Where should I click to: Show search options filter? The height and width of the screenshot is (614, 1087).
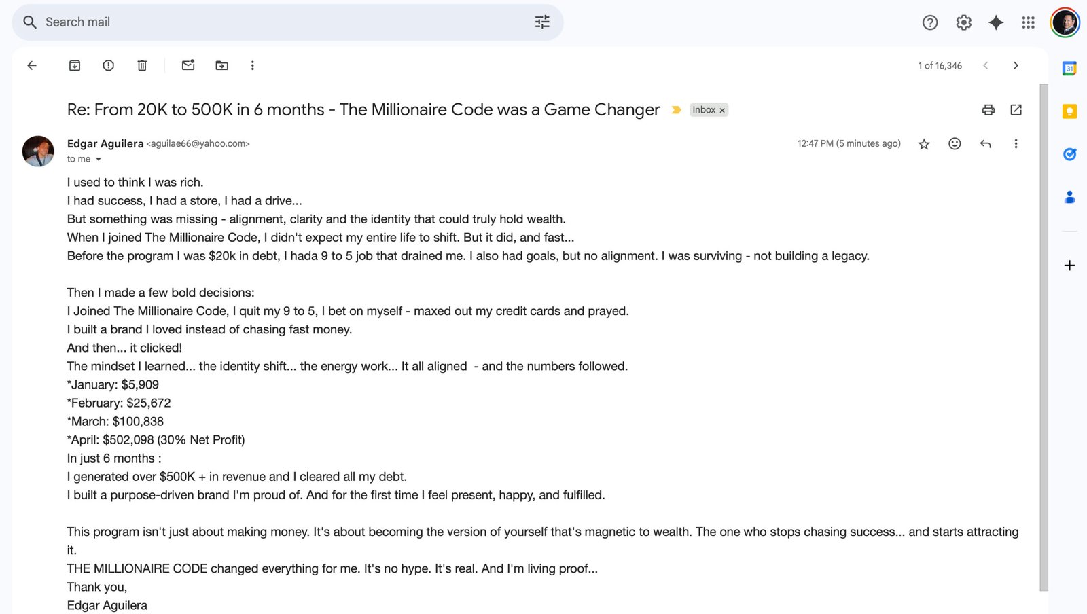coord(542,22)
